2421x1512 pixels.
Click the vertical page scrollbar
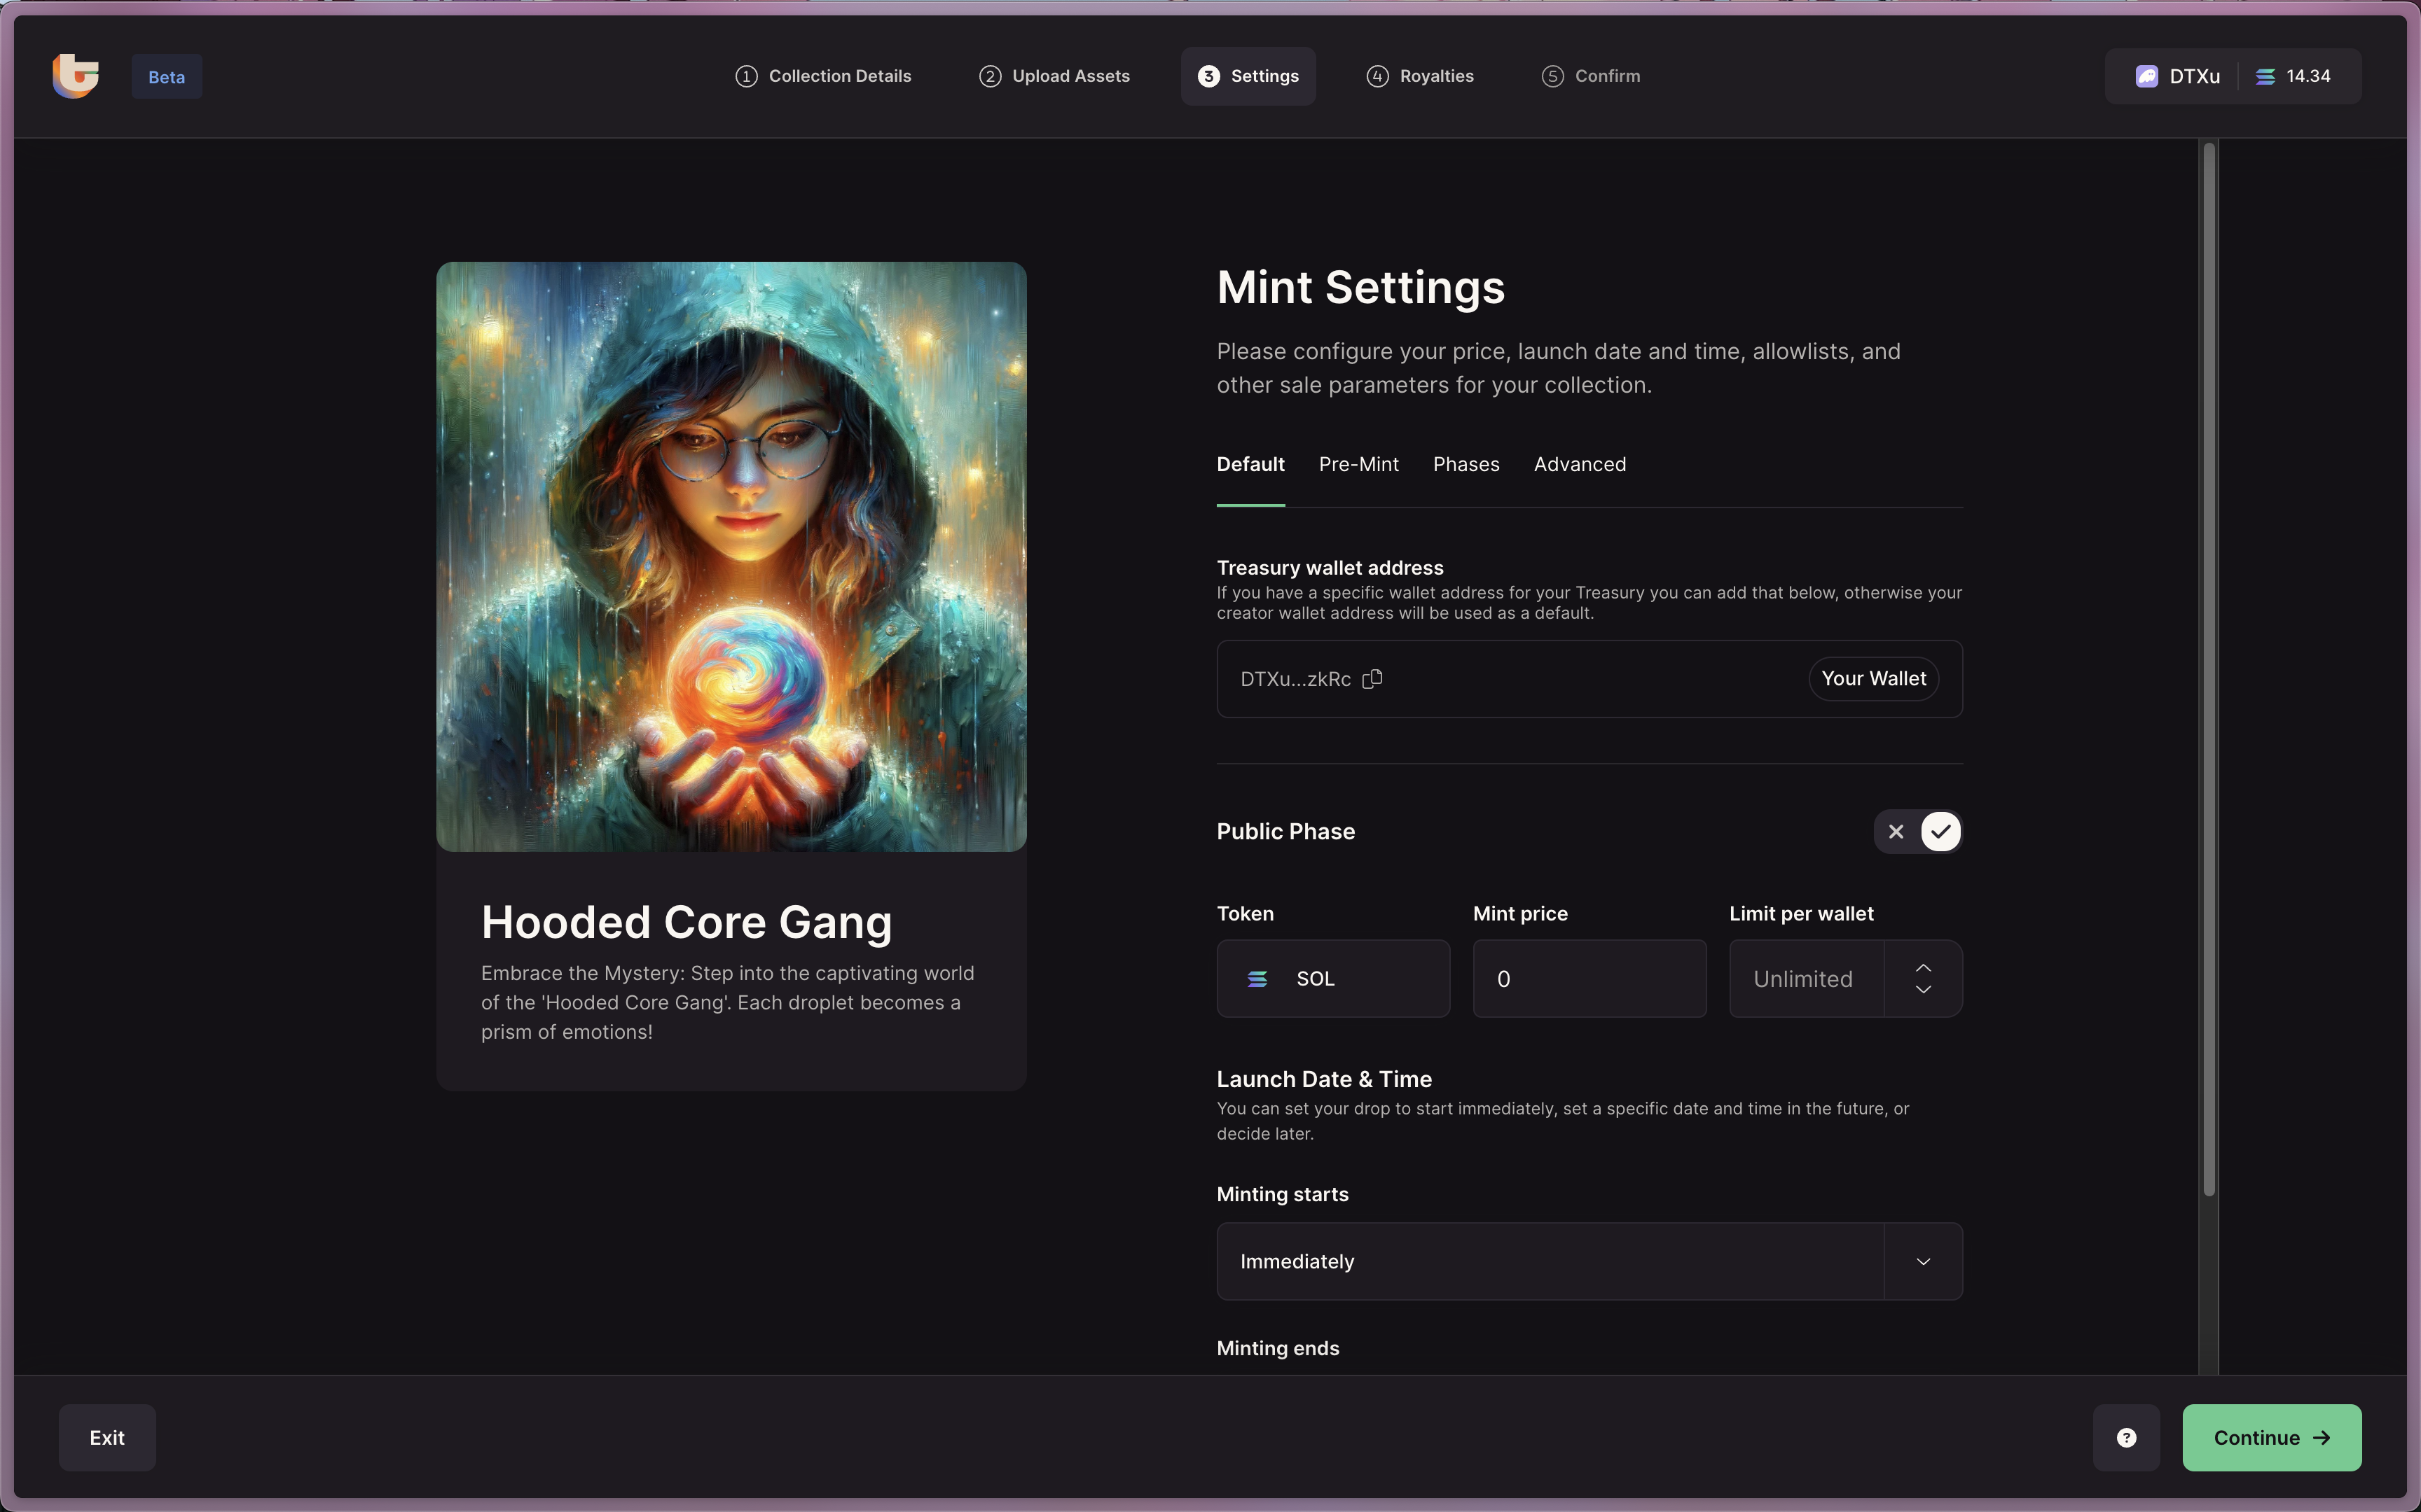coord(2209,668)
